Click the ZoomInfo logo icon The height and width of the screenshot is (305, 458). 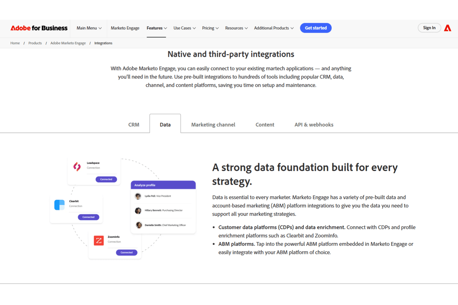[99, 240]
